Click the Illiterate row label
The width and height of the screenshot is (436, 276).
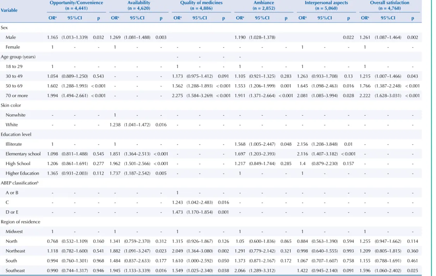(x=14, y=145)
